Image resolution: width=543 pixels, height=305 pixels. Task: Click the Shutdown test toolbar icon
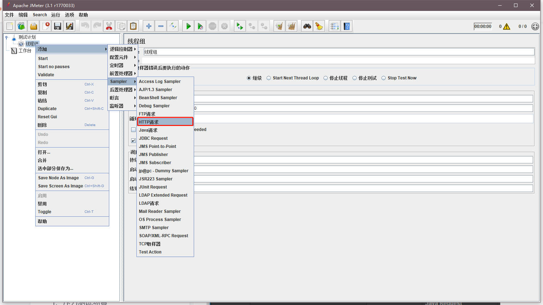click(x=224, y=26)
